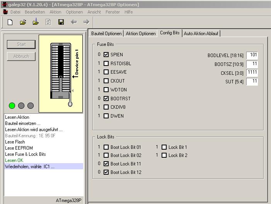The height and width of the screenshot is (204, 271).
Task: Enable the CKOUT fuse bit checkbox
Action: click(106, 81)
